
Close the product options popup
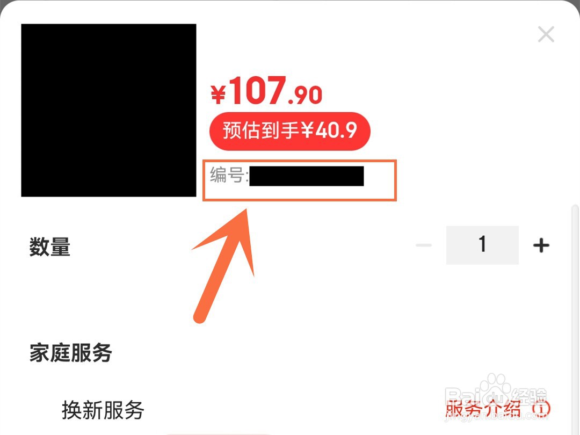tap(546, 34)
